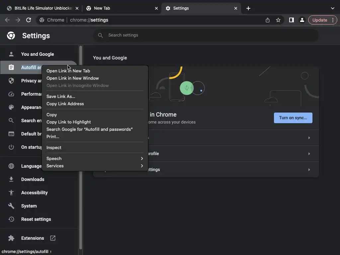Choose Print... from the context menu
340x255 pixels.
tap(95, 136)
